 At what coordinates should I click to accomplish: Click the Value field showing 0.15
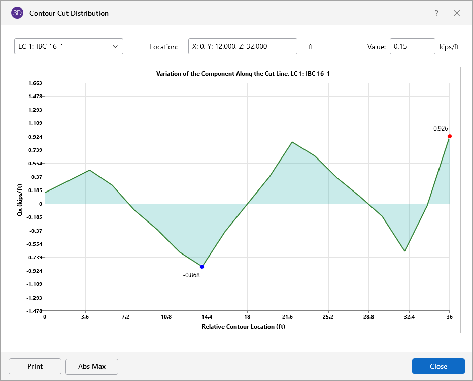tap(412, 47)
